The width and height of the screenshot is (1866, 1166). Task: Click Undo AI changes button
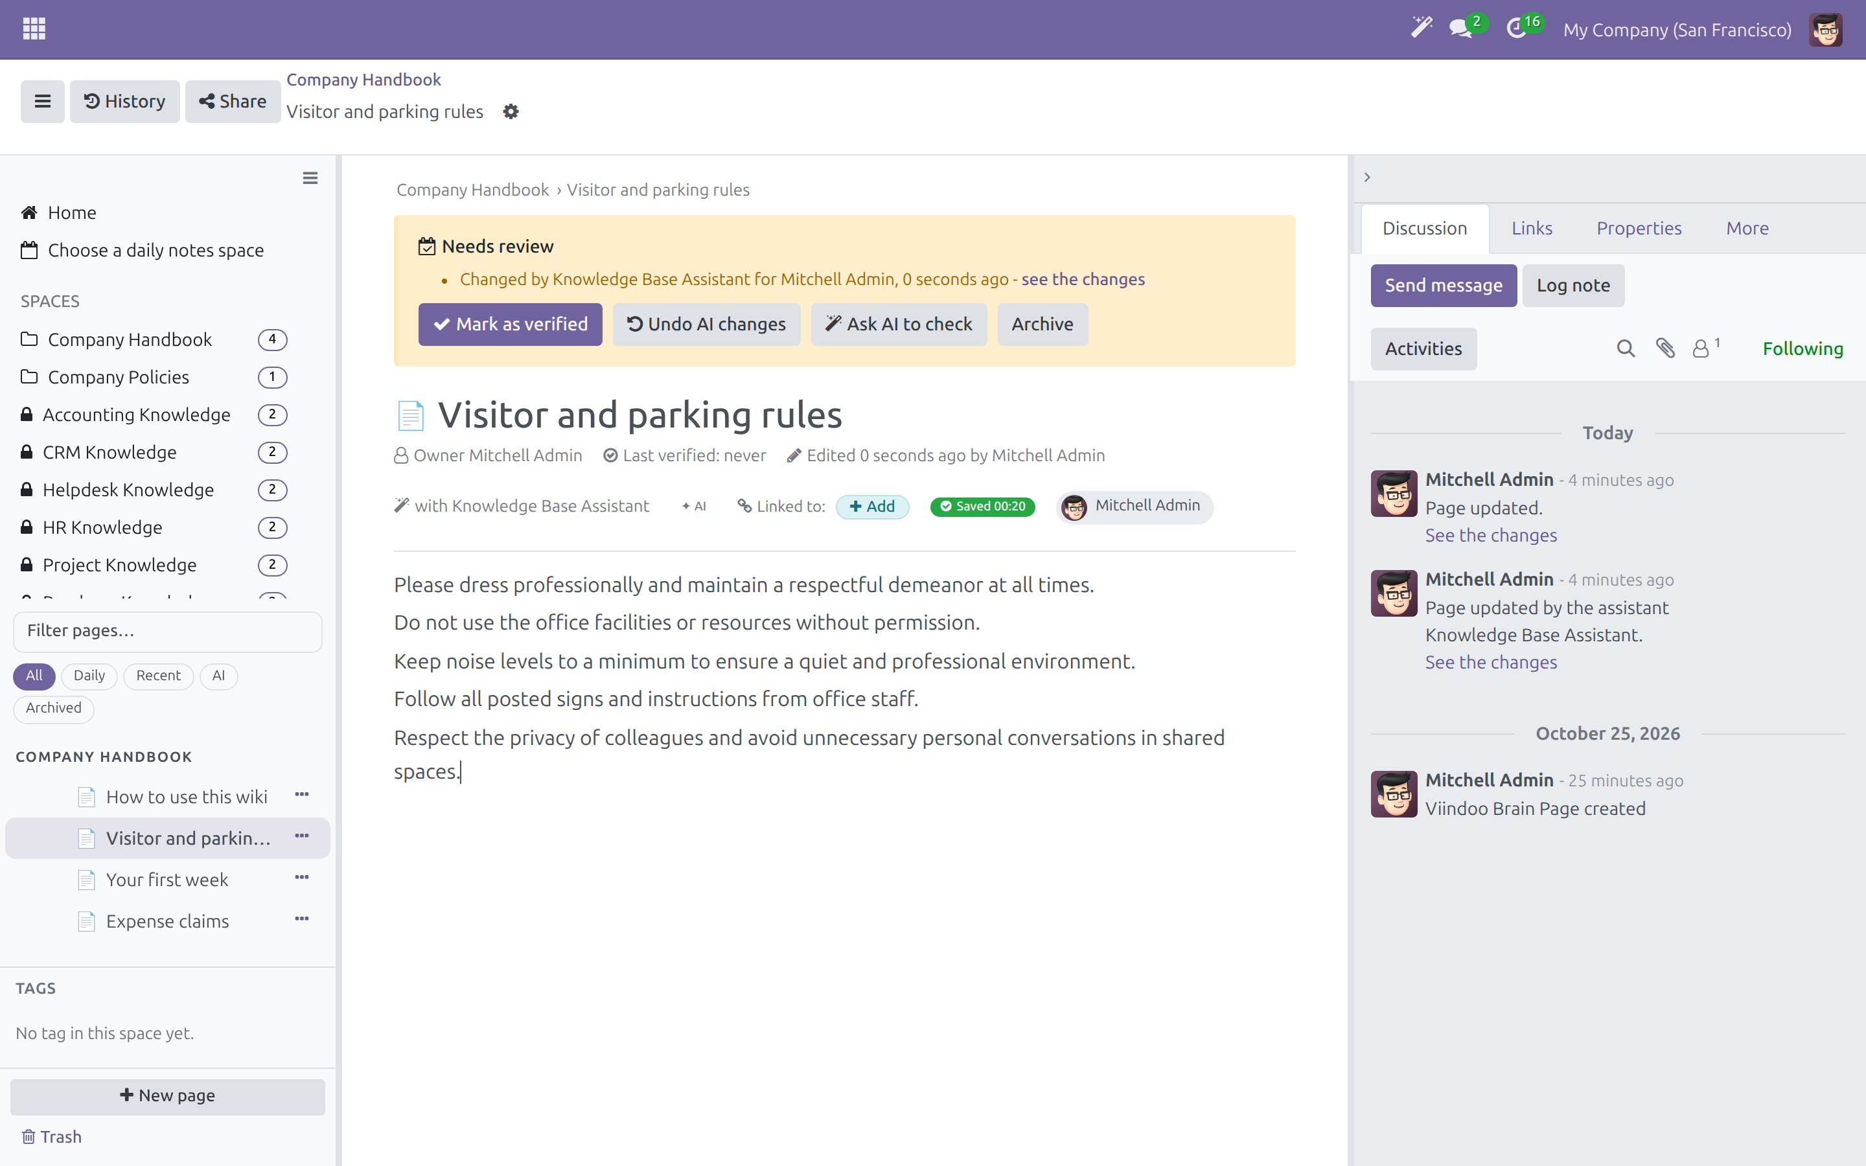click(706, 324)
